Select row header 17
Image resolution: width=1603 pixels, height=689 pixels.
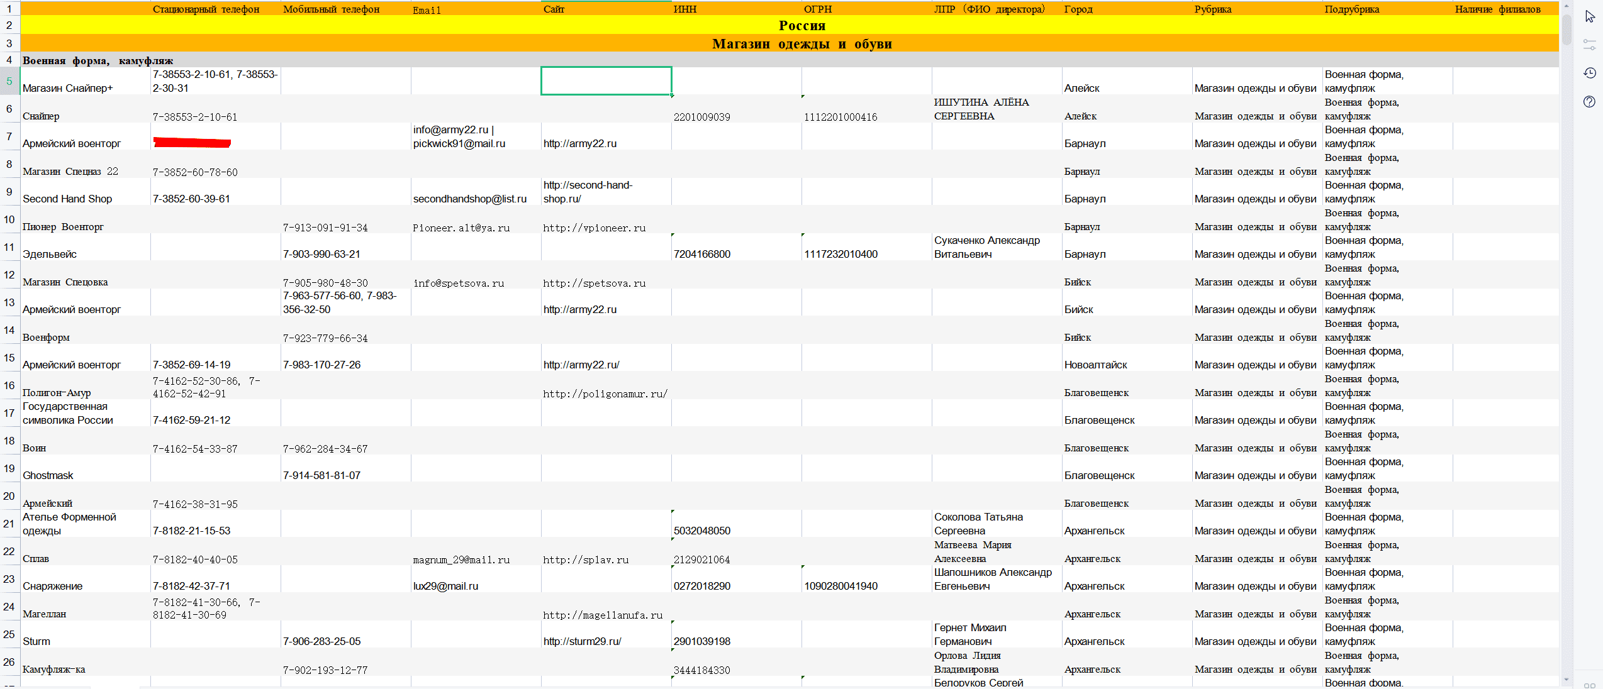[x=9, y=413]
